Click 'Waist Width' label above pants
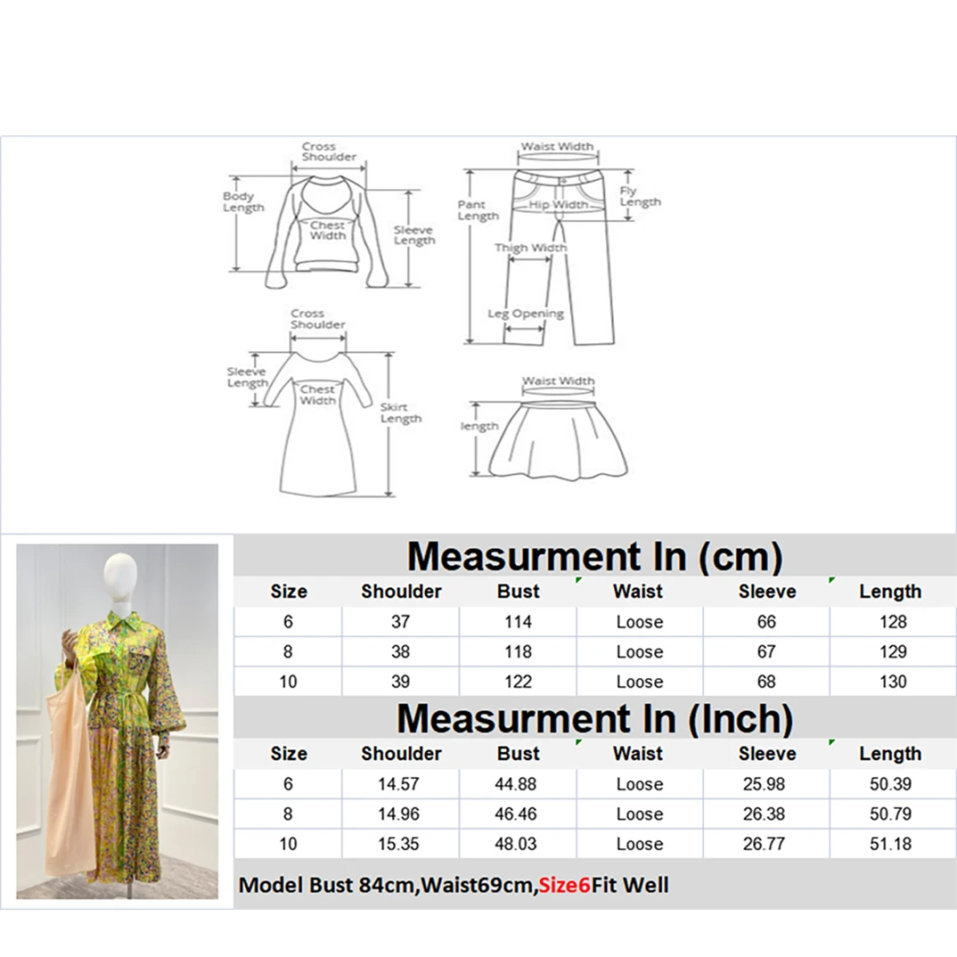This screenshot has height=957, width=957. tap(557, 146)
